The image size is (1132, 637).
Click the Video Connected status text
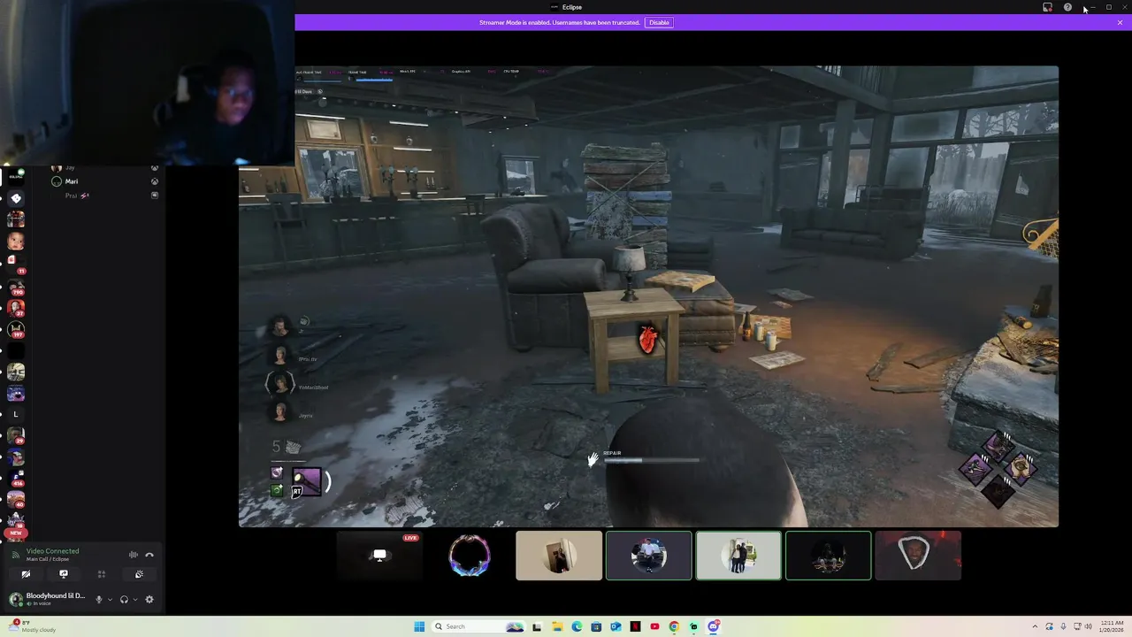[52, 551]
